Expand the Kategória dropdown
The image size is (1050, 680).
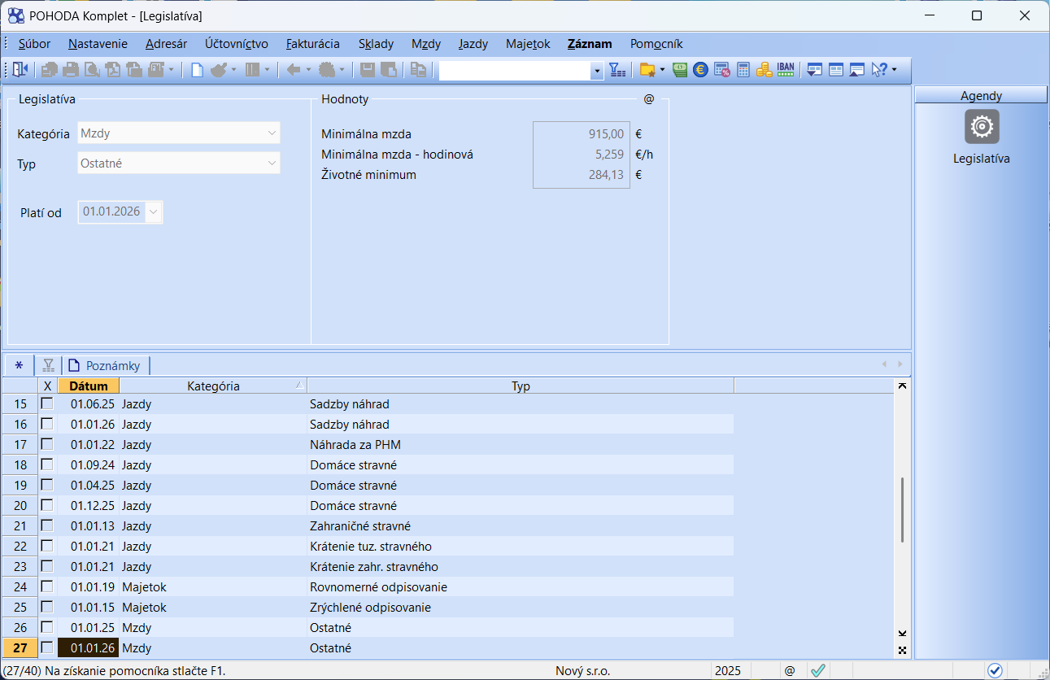pos(272,133)
